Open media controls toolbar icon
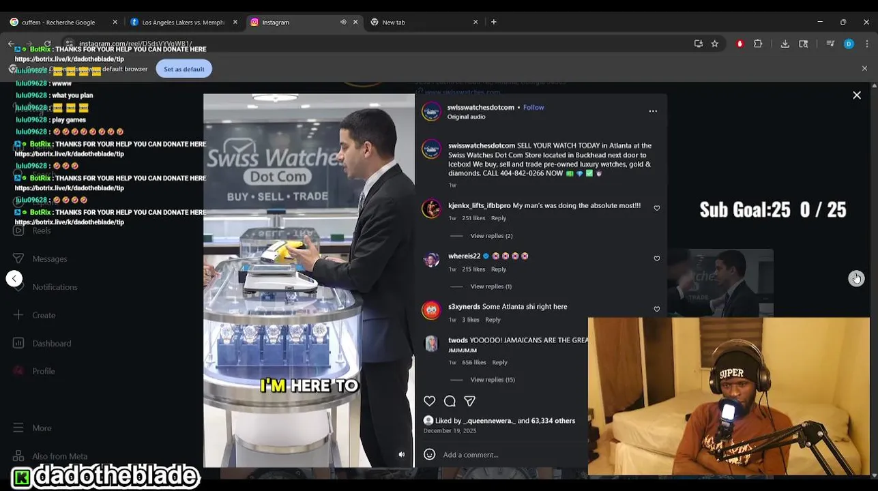 coord(830,44)
